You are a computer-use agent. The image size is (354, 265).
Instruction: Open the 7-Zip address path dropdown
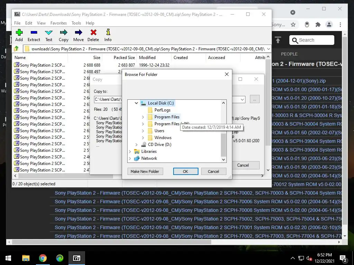(268, 49)
